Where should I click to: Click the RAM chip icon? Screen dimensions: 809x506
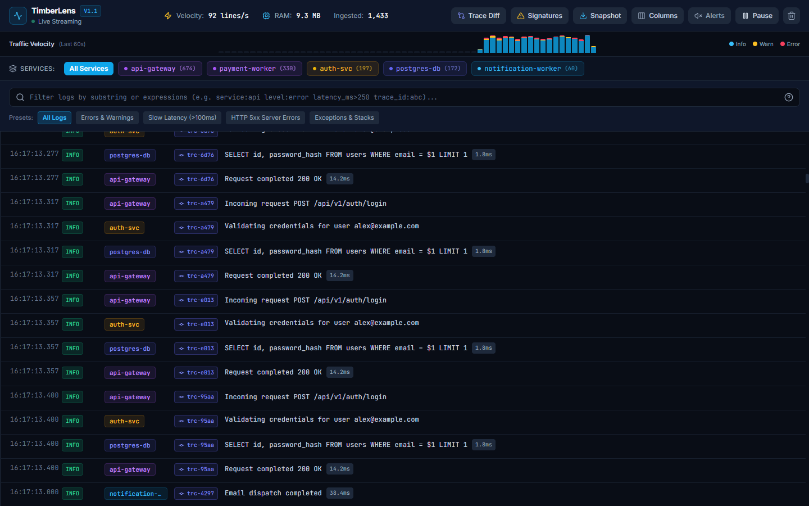pos(266,16)
